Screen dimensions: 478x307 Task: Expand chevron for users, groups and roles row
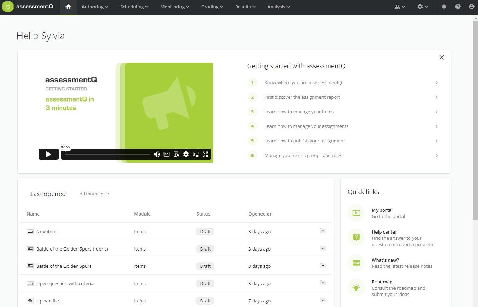pos(437,156)
